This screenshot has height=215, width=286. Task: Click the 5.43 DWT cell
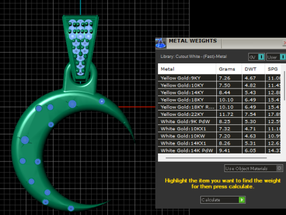(x=254, y=93)
